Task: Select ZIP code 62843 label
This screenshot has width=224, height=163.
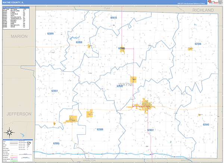Action: click(206, 124)
